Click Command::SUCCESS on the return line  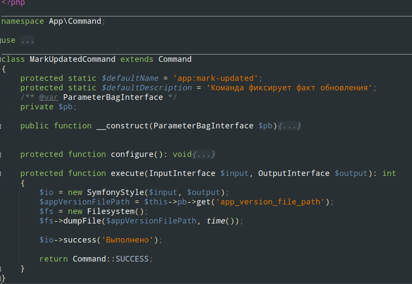coord(112,258)
